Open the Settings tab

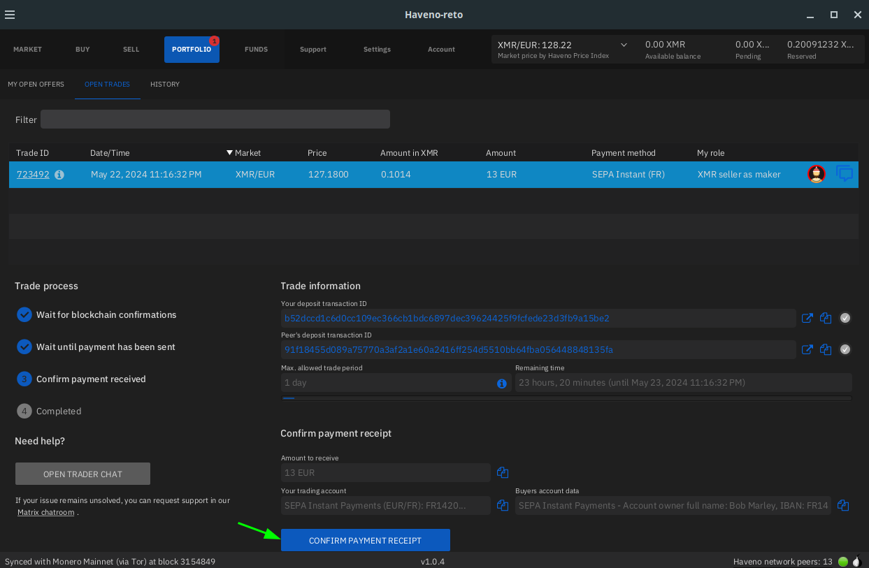pyautogui.click(x=377, y=50)
